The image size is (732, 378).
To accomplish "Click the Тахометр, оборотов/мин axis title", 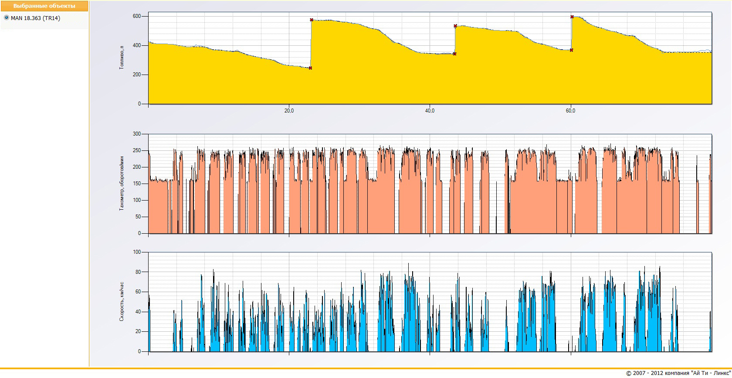I will [122, 184].
